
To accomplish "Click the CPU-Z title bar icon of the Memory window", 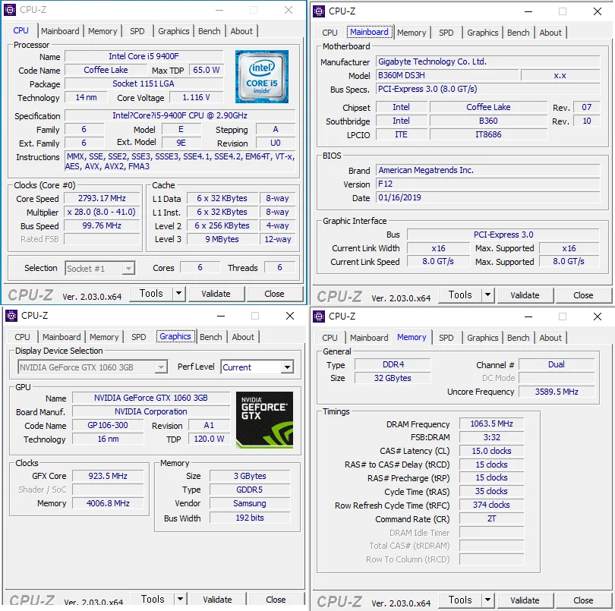I will [317, 316].
